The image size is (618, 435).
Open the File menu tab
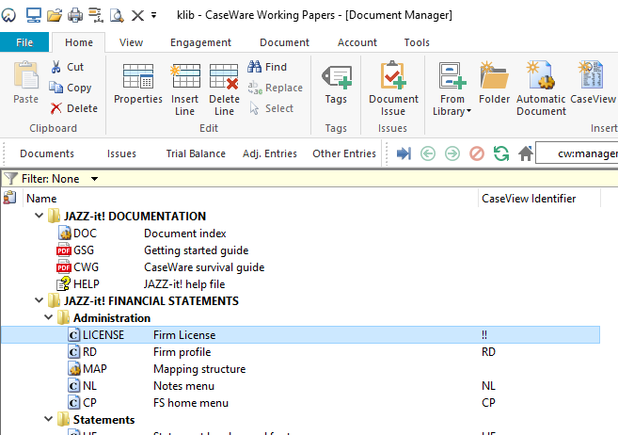[x=24, y=42]
